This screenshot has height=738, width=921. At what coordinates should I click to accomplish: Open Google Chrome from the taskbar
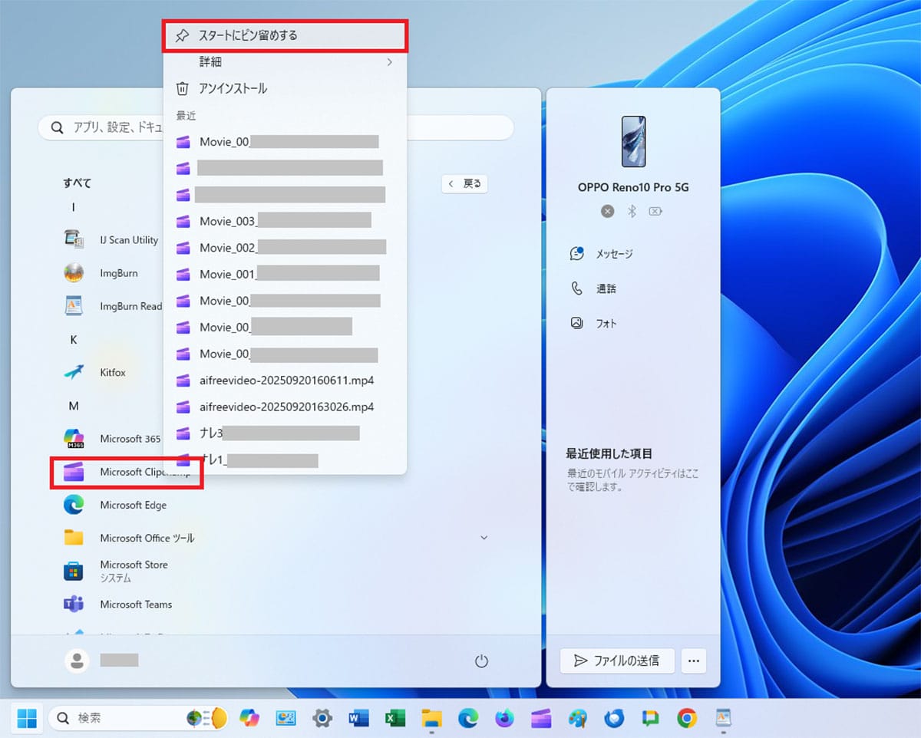687,718
